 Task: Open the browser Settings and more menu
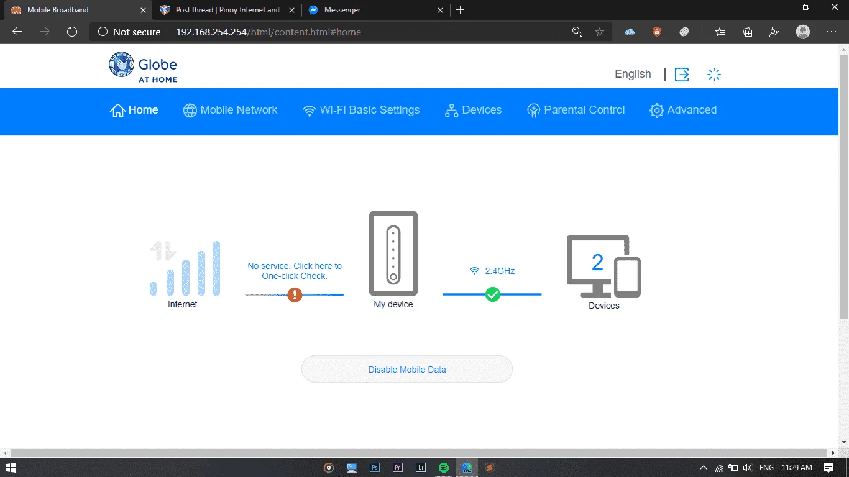pos(832,32)
